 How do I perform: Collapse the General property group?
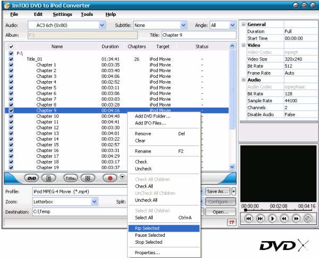click(244, 24)
